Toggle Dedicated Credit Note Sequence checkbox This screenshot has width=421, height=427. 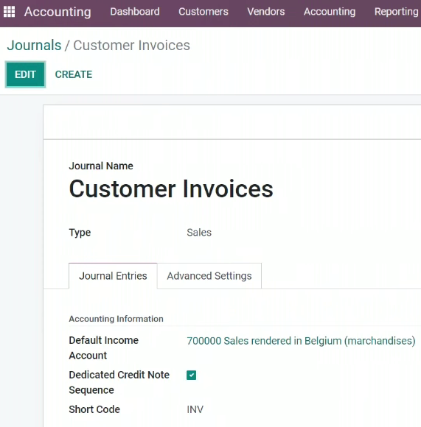tap(192, 375)
